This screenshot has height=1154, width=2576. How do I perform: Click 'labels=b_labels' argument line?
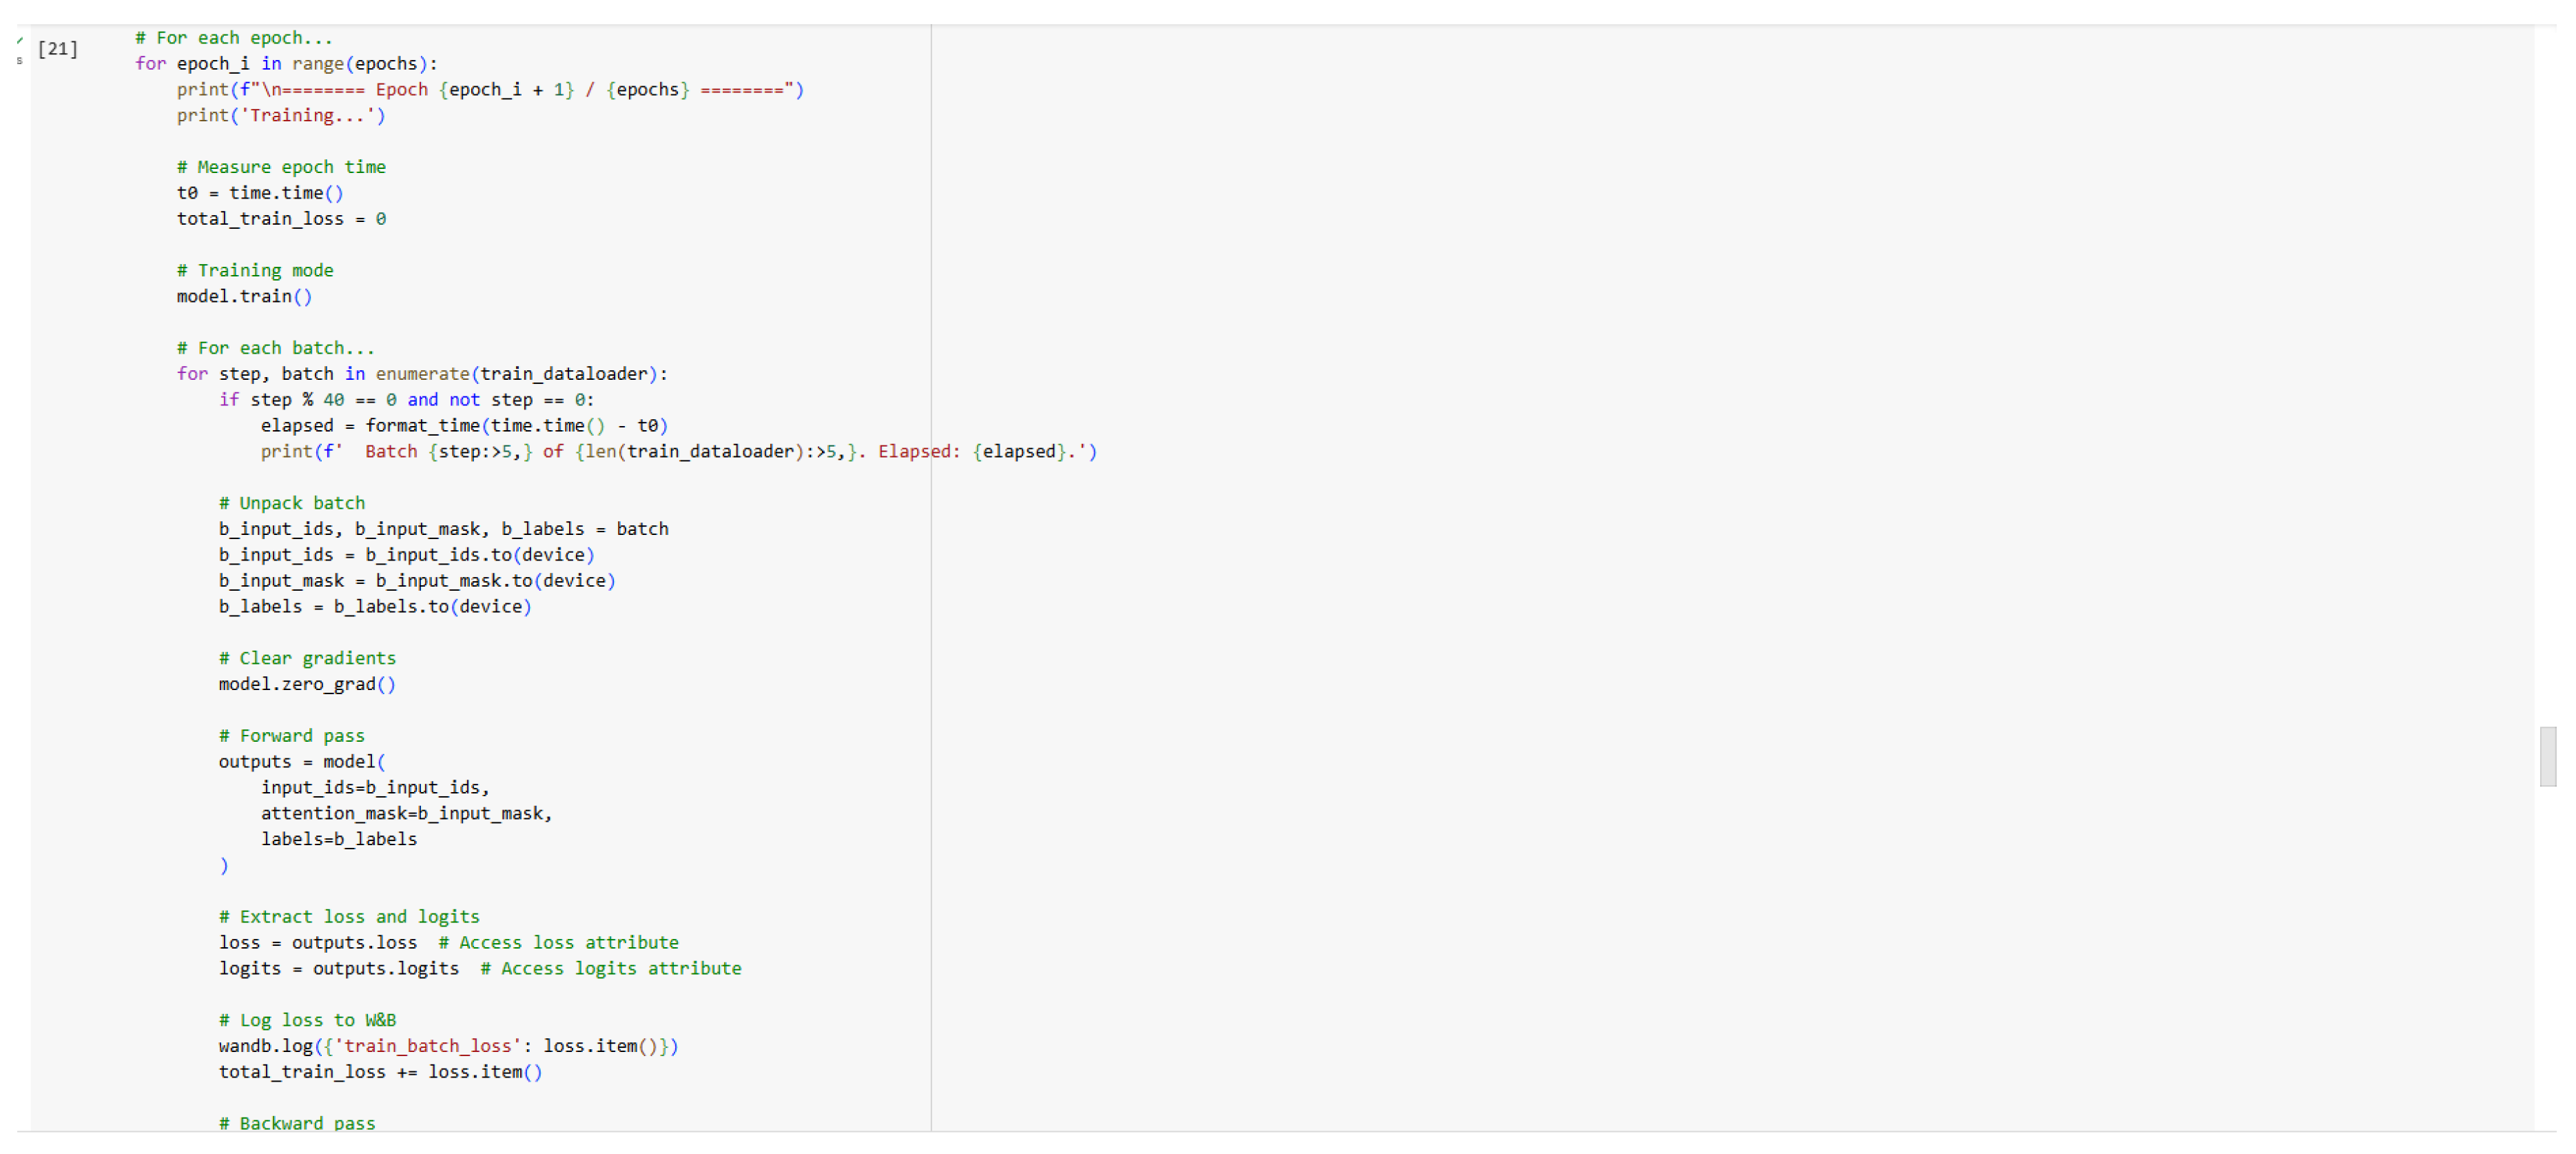pos(338,840)
